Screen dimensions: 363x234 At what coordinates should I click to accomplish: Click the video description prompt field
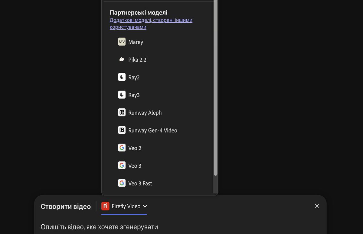coord(151,227)
